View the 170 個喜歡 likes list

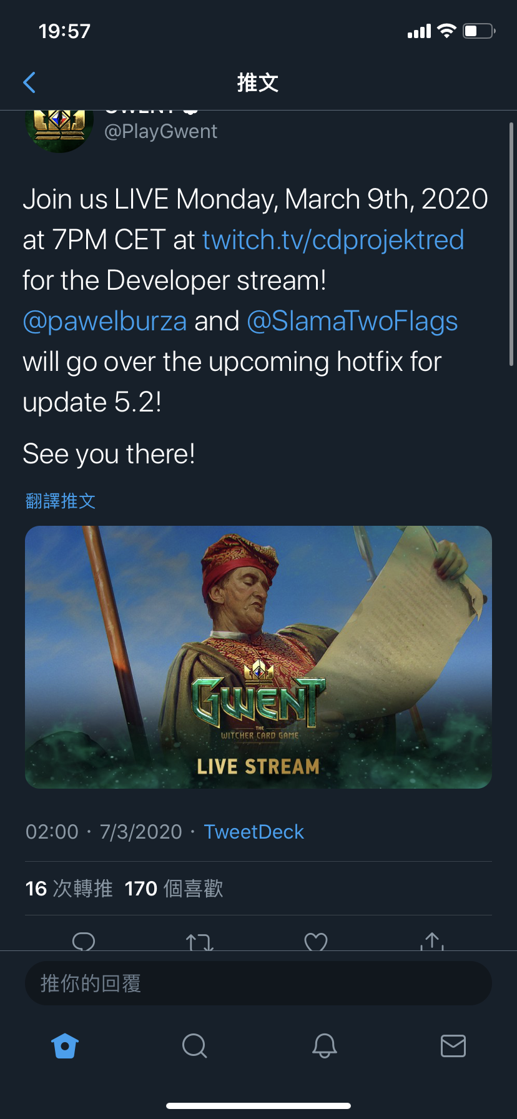pos(174,888)
